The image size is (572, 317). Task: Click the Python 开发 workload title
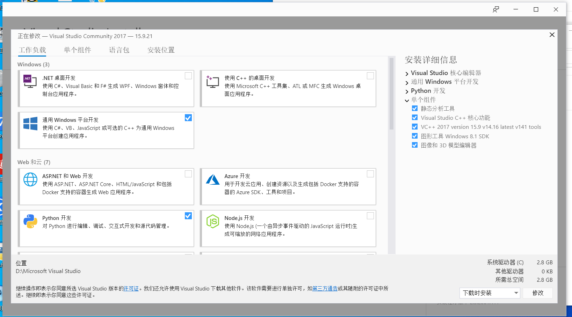(57, 218)
